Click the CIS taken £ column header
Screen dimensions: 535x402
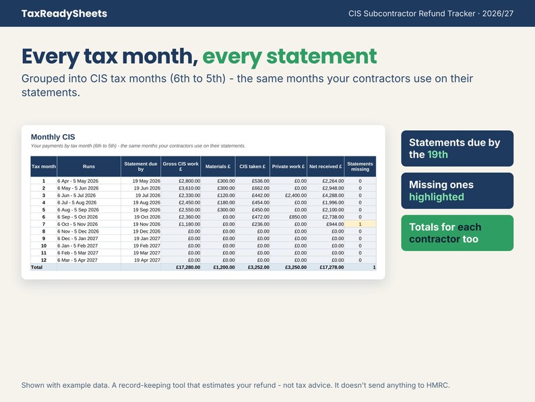pyautogui.click(x=252, y=167)
